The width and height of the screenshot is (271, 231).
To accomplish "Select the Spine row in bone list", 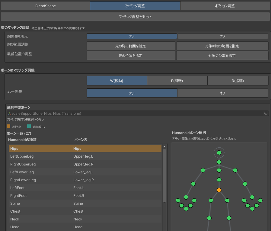I will [x=85, y=203].
